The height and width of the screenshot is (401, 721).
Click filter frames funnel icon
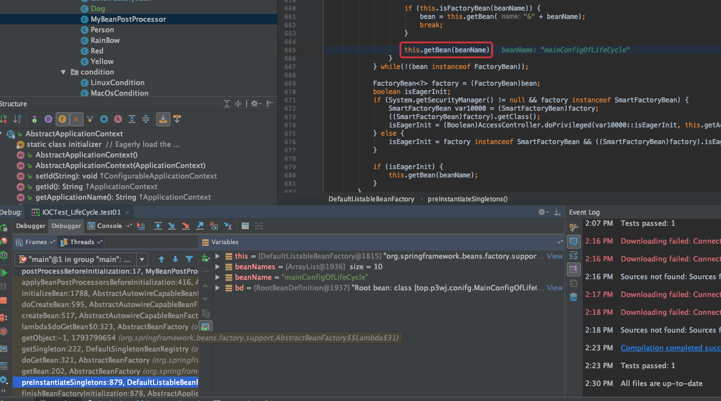189,259
